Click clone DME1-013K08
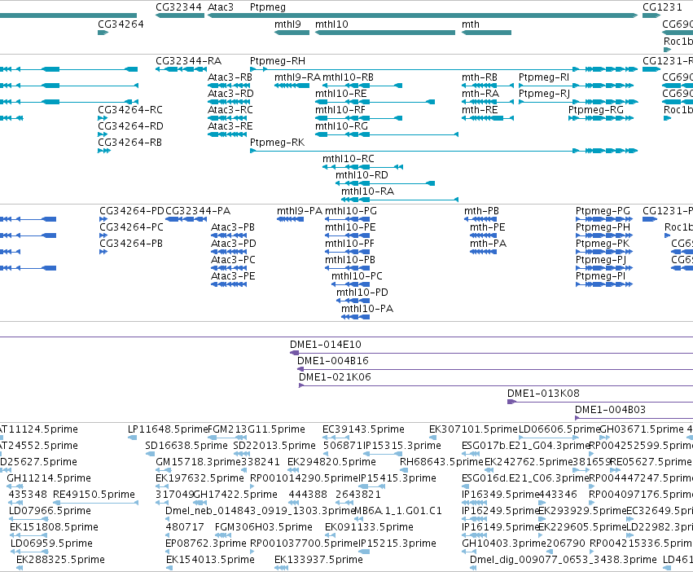Viewport: 693px width, 572px height. [543, 394]
